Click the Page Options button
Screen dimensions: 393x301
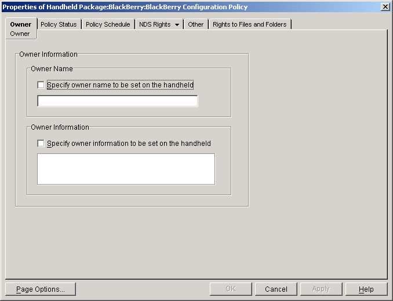41,289
